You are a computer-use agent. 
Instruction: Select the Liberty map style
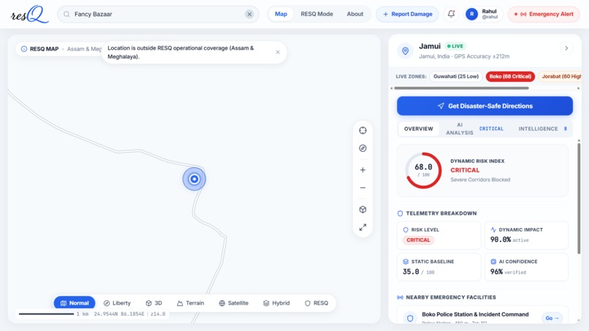[117, 303]
